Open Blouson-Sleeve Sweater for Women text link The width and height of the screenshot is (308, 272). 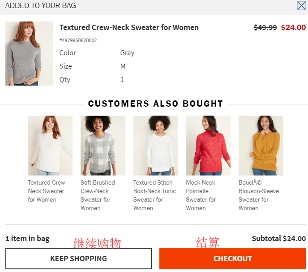point(258,195)
